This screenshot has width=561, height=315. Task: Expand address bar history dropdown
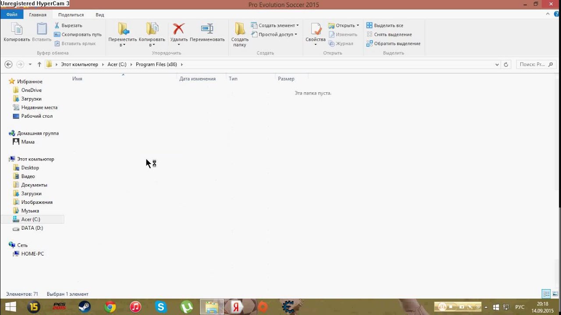tap(497, 64)
